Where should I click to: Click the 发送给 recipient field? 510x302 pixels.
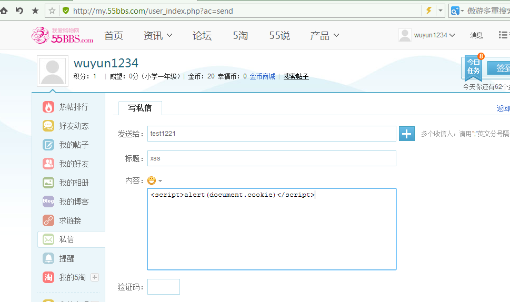tap(272, 134)
